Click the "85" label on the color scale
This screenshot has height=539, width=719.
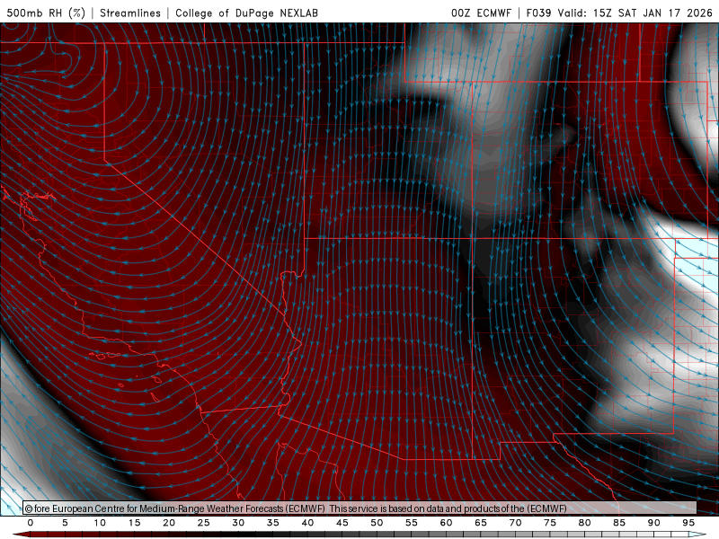tap(619, 523)
